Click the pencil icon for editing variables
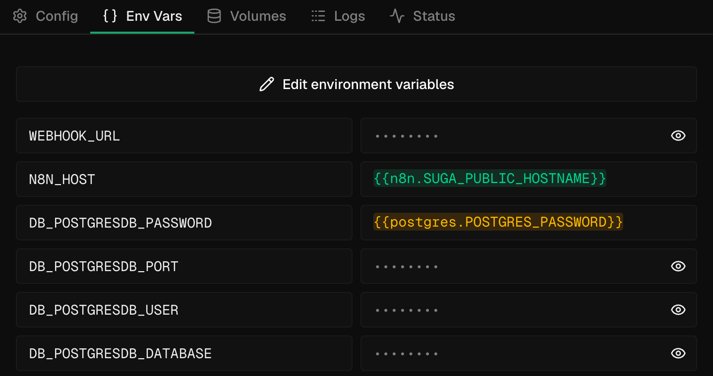713x376 pixels. coord(267,84)
